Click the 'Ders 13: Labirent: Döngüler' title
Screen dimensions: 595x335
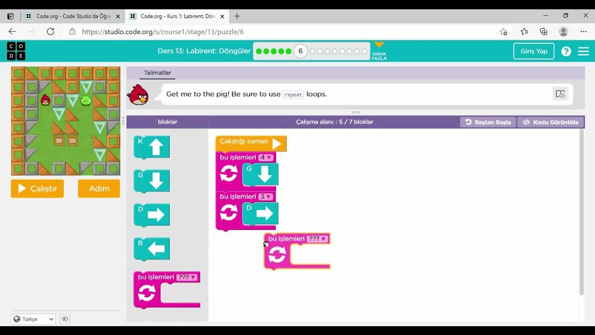[204, 51]
